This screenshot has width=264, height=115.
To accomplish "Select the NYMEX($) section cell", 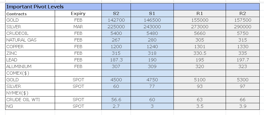I will click(x=30, y=93).
